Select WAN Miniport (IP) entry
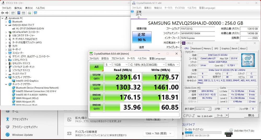Image resolution: width=261 pixels, height=140 pixels. pos(26,102)
